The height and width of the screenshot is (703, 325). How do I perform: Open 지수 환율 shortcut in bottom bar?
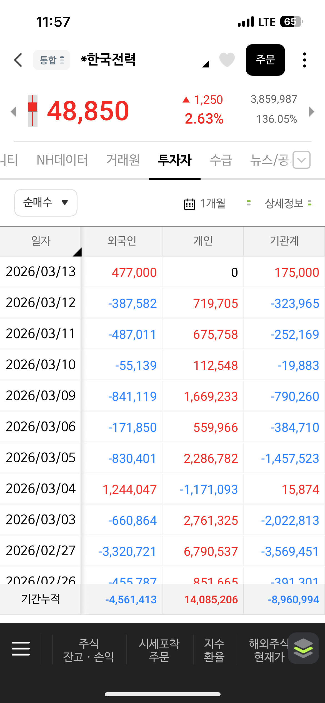point(214,650)
